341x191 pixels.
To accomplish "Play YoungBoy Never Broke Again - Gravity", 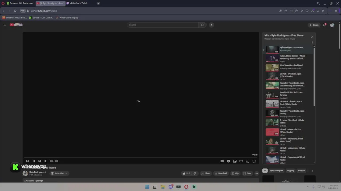I will point(288,114).
